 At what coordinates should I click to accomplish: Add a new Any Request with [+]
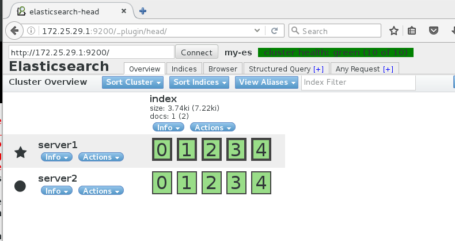coord(388,69)
